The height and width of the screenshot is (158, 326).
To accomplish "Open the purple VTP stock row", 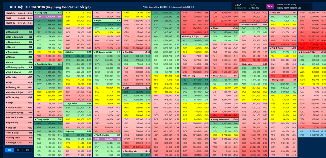I will click(107, 139).
